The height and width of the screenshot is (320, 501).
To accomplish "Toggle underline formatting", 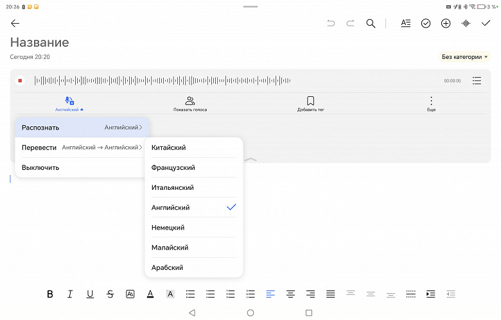I will click(x=90, y=294).
